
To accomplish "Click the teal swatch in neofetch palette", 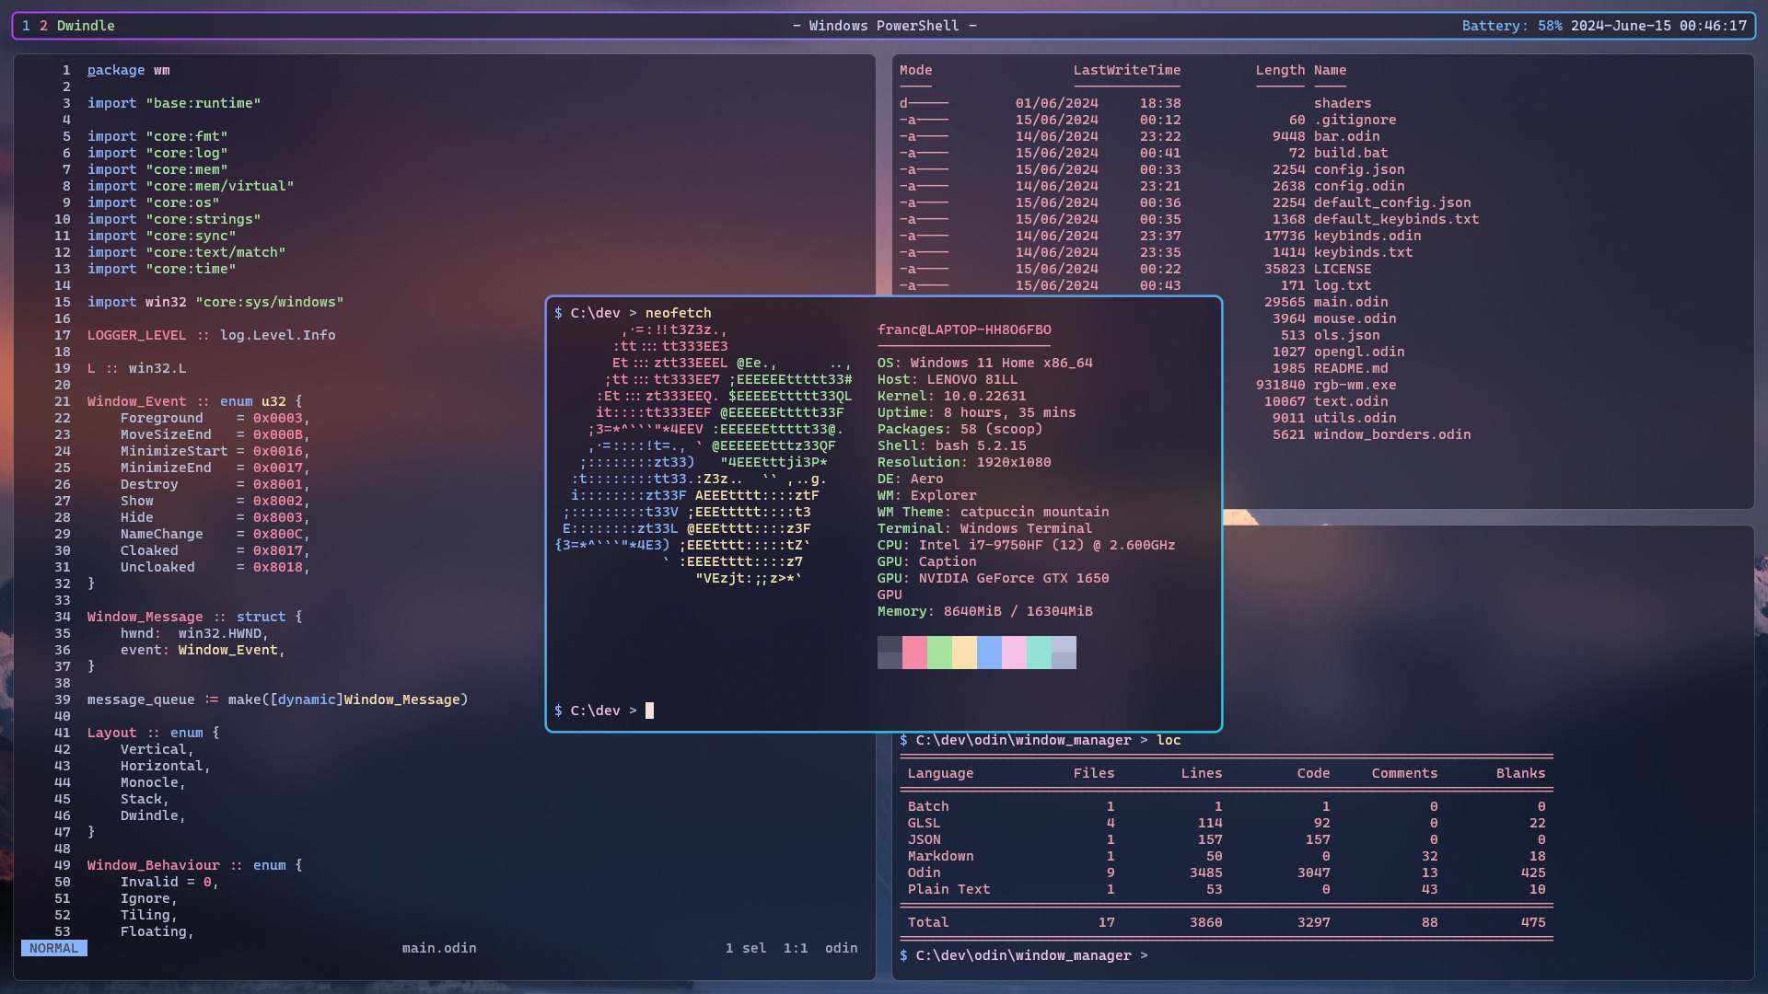I will [x=1039, y=653].
